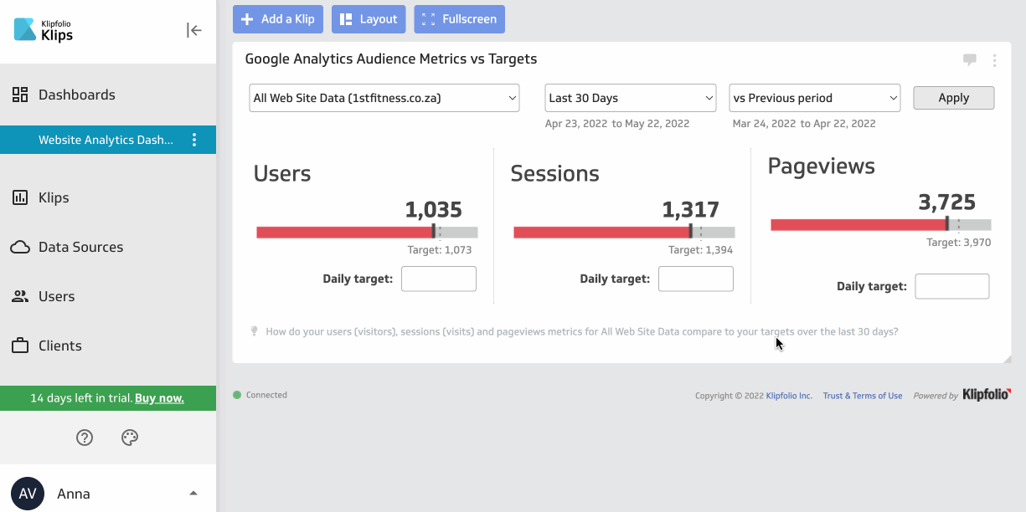Click the Users people icon

coord(20,296)
